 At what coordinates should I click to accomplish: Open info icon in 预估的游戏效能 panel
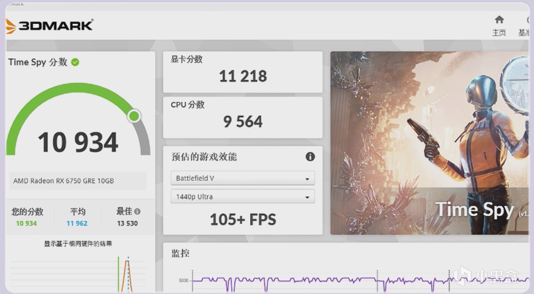pos(310,157)
